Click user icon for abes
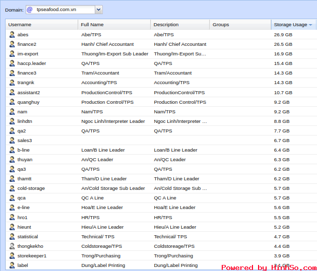The height and width of the screenshot is (271, 317). [12, 35]
